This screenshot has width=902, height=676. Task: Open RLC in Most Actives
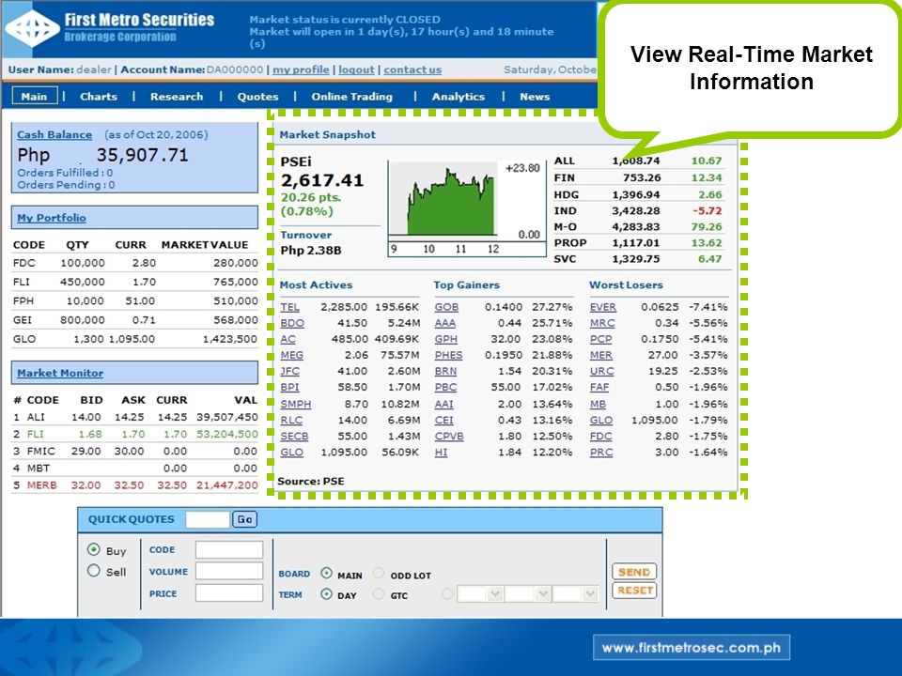click(x=291, y=421)
